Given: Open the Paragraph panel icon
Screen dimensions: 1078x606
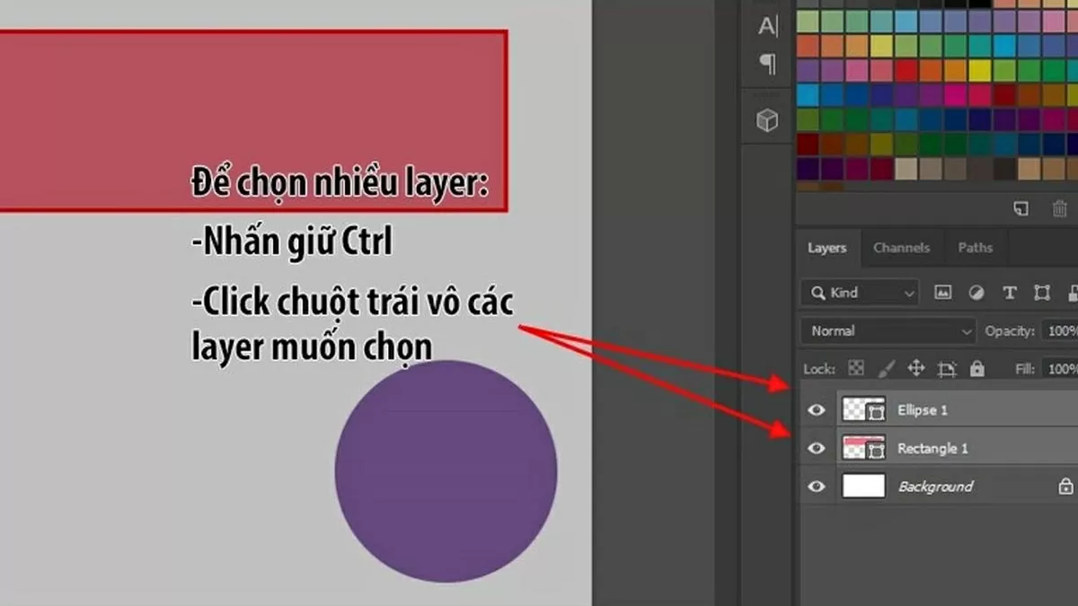Looking at the screenshot, I should (766, 64).
